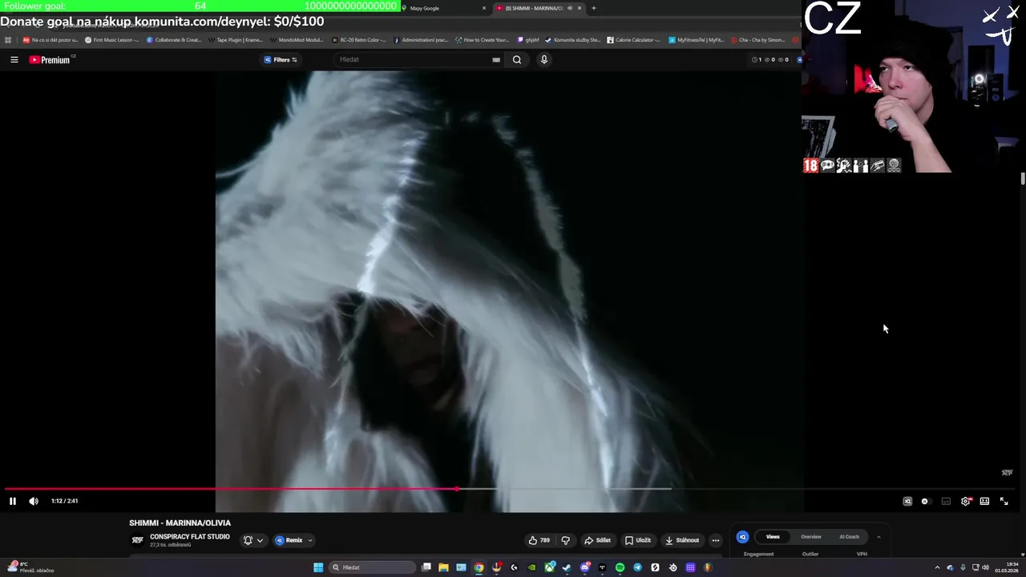Like the video showing 789 likes
The image size is (1026, 577).
539,540
